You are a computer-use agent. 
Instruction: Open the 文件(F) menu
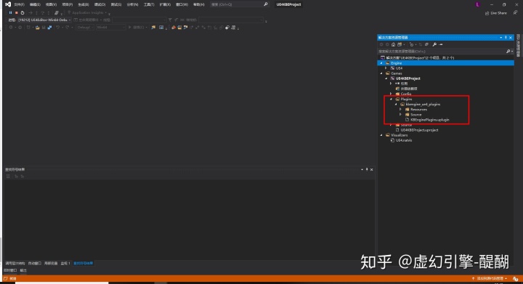[19, 4]
